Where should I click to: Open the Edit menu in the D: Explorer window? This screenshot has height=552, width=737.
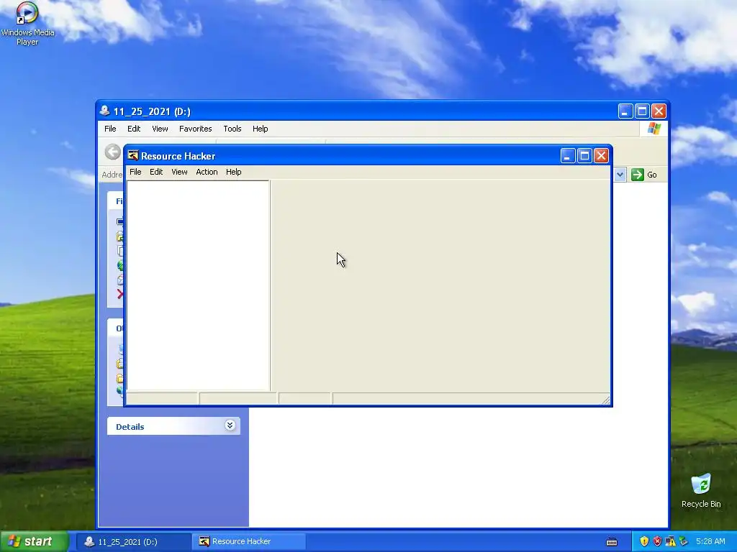click(x=133, y=129)
